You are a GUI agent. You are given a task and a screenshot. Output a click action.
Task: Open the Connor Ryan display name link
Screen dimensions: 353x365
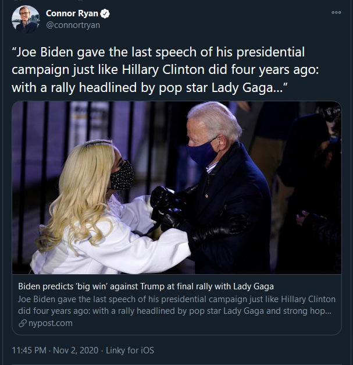coord(72,13)
